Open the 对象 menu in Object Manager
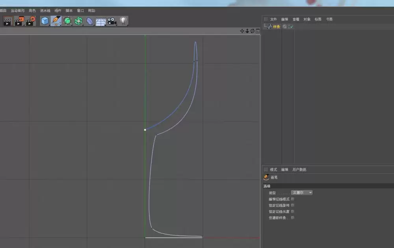The width and height of the screenshot is (394, 248). click(x=307, y=19)
